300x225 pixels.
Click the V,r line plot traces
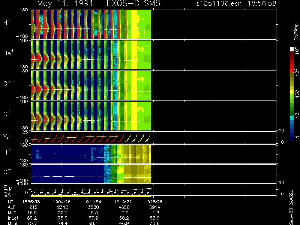coord(91,138)
